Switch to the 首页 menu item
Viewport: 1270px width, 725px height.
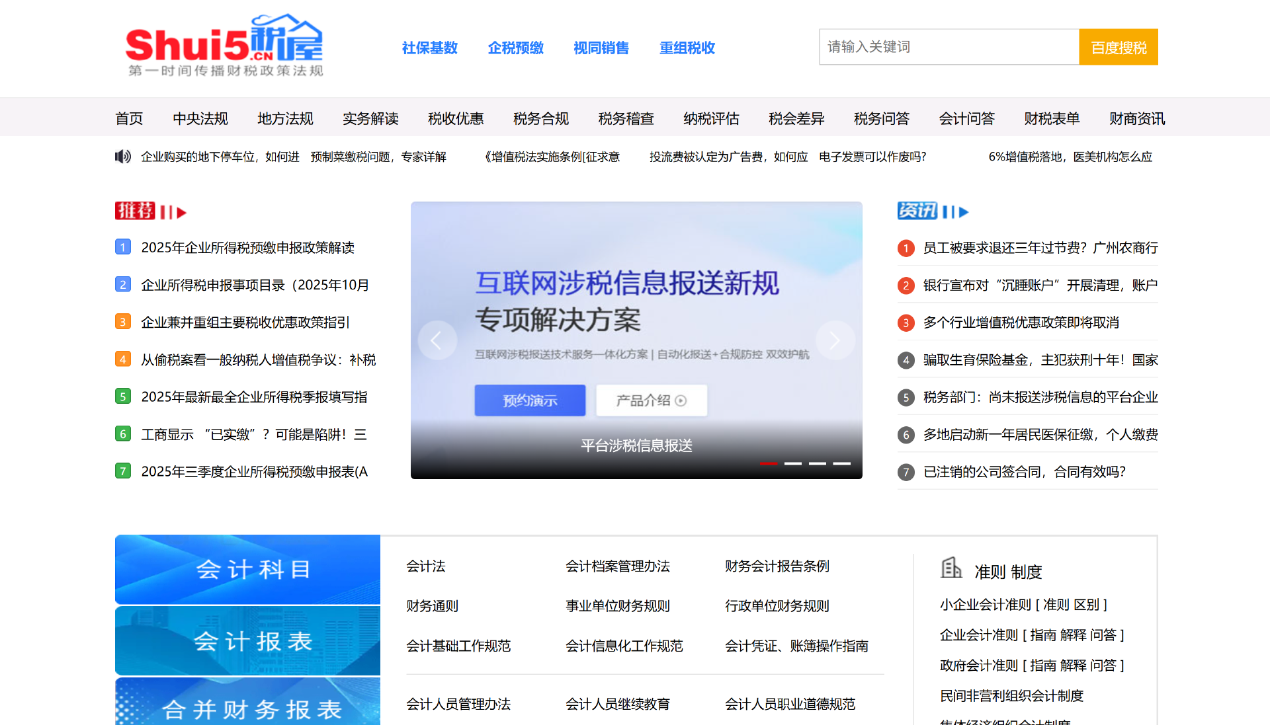tap(130, 118)
